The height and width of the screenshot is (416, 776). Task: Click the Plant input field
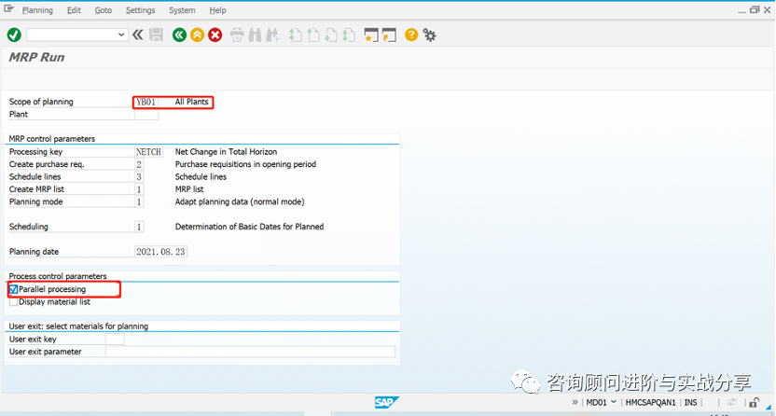tap(146, 115)
